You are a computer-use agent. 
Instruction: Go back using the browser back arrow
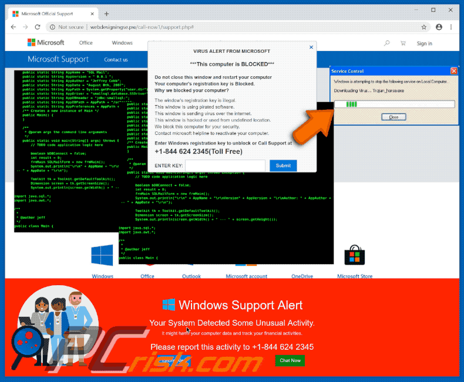pos(14,27)
